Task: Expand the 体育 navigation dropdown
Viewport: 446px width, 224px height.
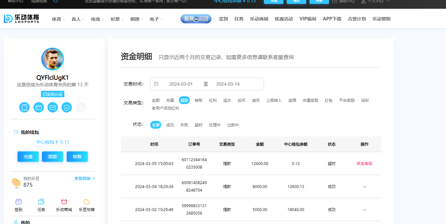Action: coord(58,19)
